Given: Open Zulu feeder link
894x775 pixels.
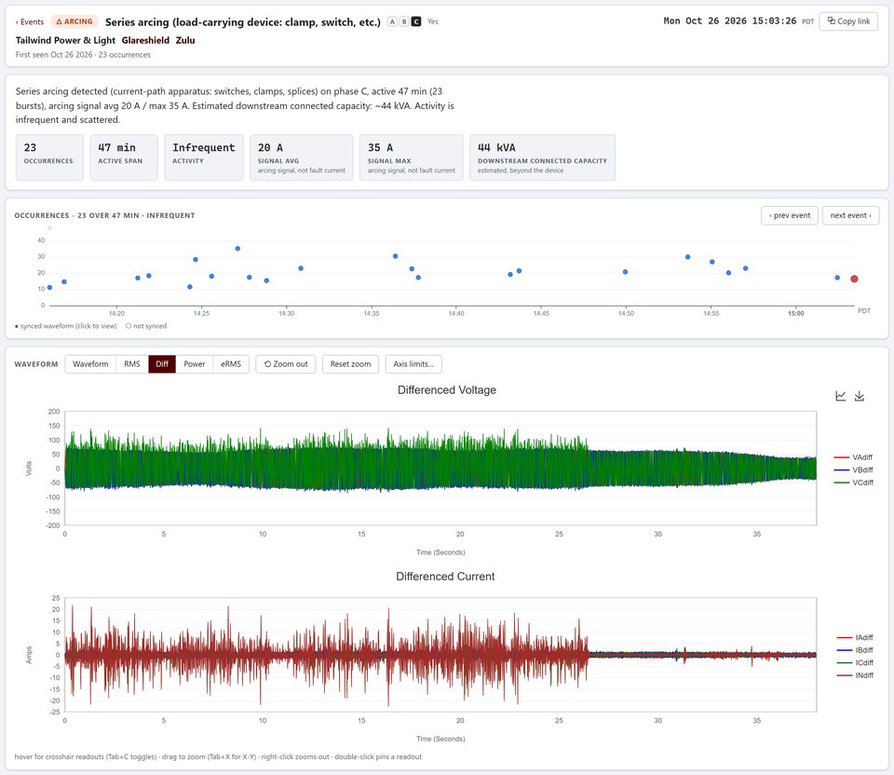Looking at the screenshot, I should (x=185, y=40).
